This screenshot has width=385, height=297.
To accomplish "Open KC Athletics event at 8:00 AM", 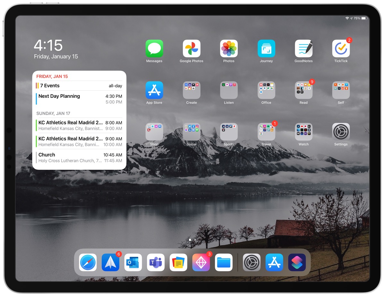I will pos(79,125).
